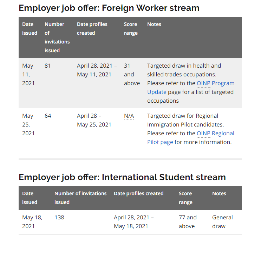
Task: Click Date profiles created header in Student table
Action: tap(139, 193)
